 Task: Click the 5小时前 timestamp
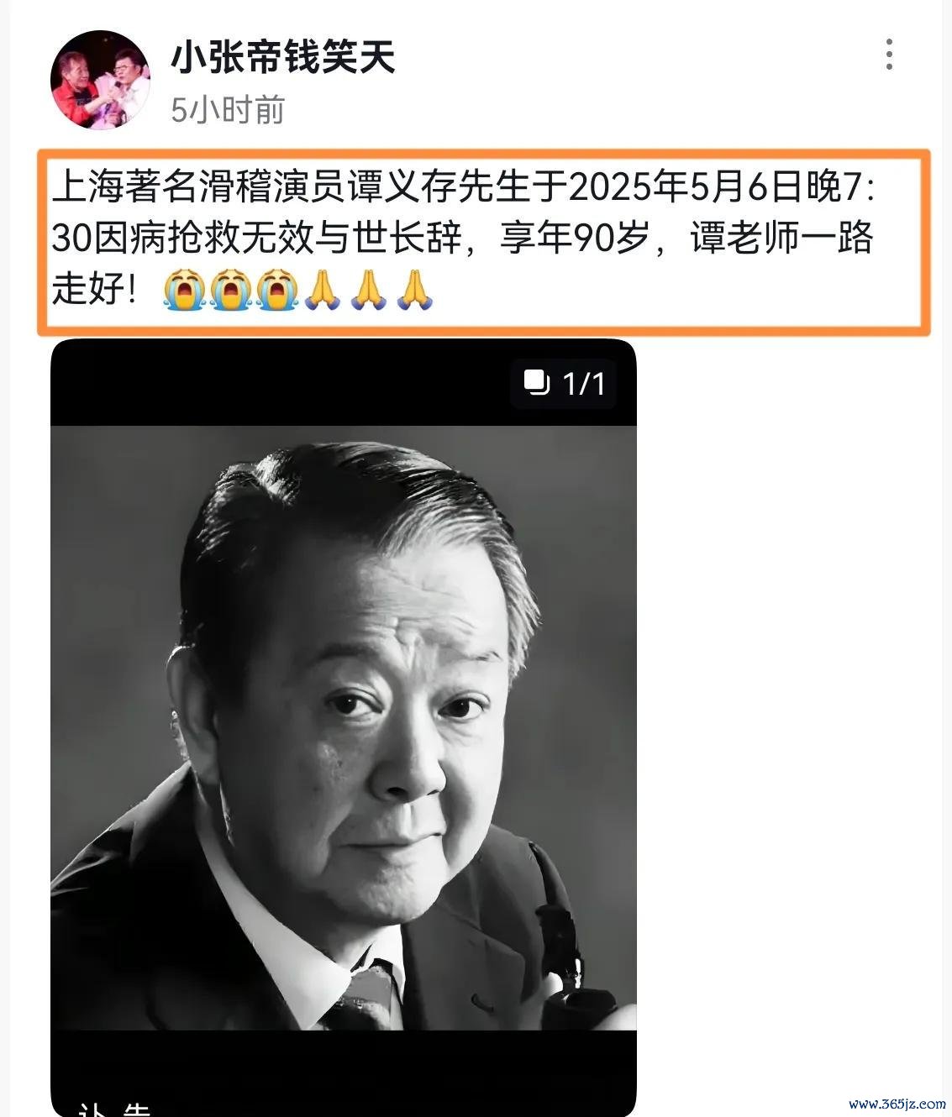[228, 110]
